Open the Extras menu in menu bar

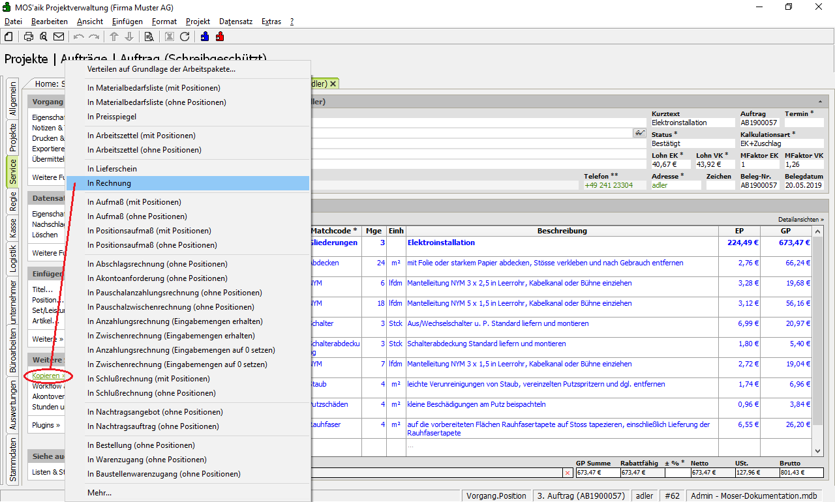271,22
